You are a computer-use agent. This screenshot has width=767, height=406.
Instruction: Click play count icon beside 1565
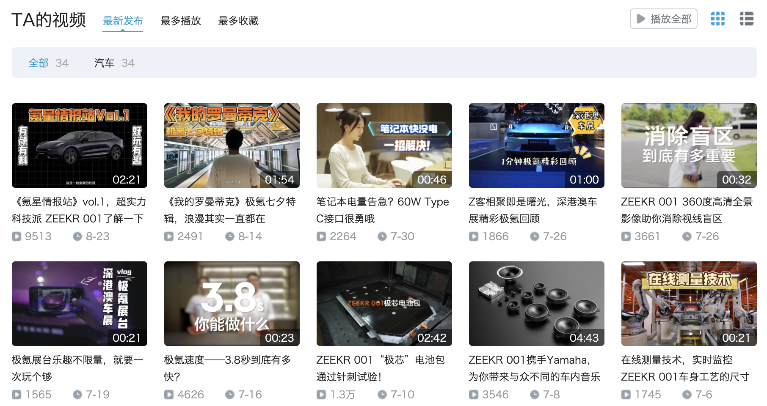17,395
